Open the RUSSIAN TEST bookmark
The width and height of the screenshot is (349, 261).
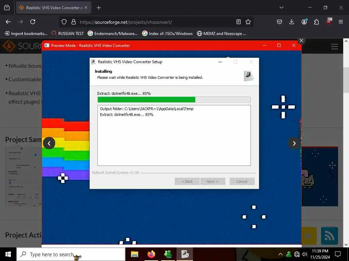pyautogui.click(x=68, y=34)
